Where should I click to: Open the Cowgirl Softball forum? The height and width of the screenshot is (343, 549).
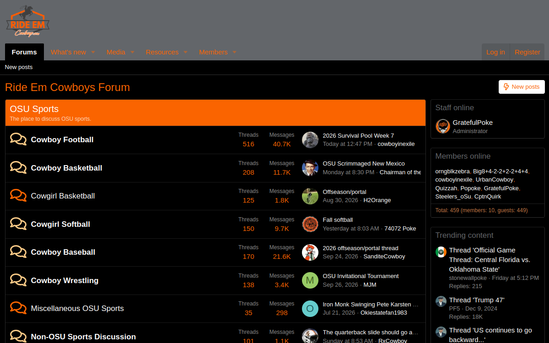60,224
